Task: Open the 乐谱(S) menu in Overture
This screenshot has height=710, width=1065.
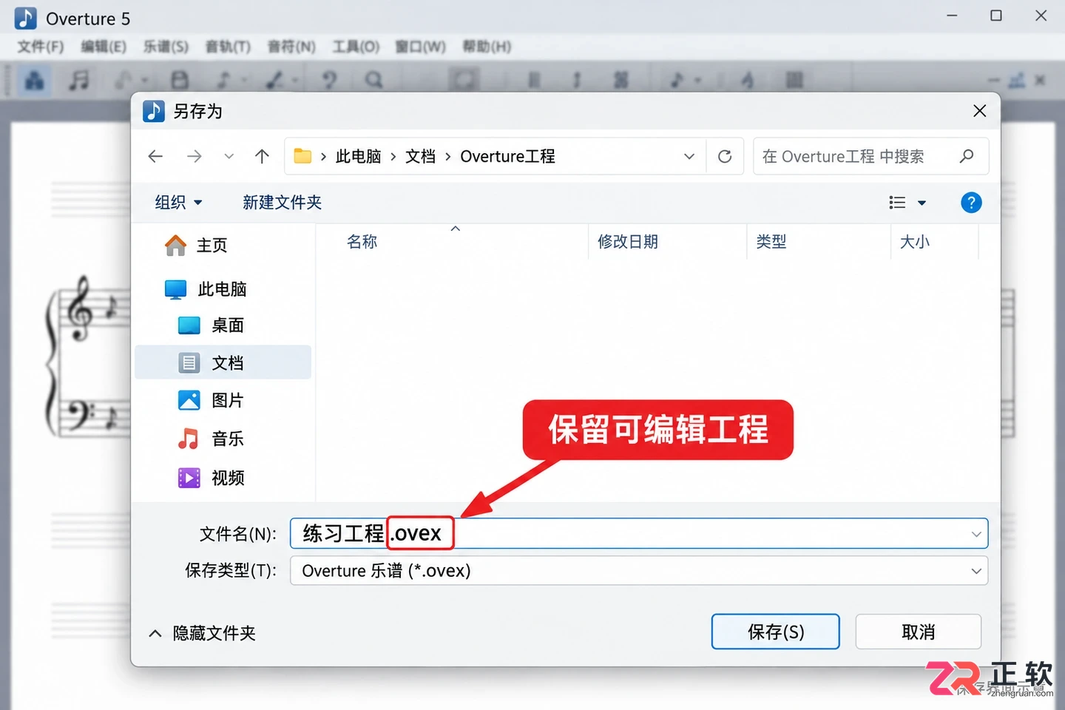Action: pos(166,47)
